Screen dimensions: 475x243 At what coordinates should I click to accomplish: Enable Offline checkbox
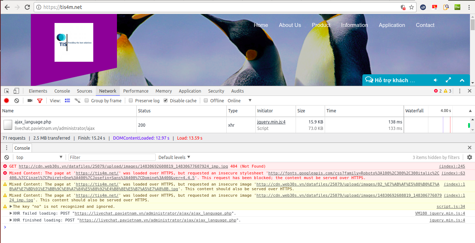pyautogui.click(x=206, y=101)
